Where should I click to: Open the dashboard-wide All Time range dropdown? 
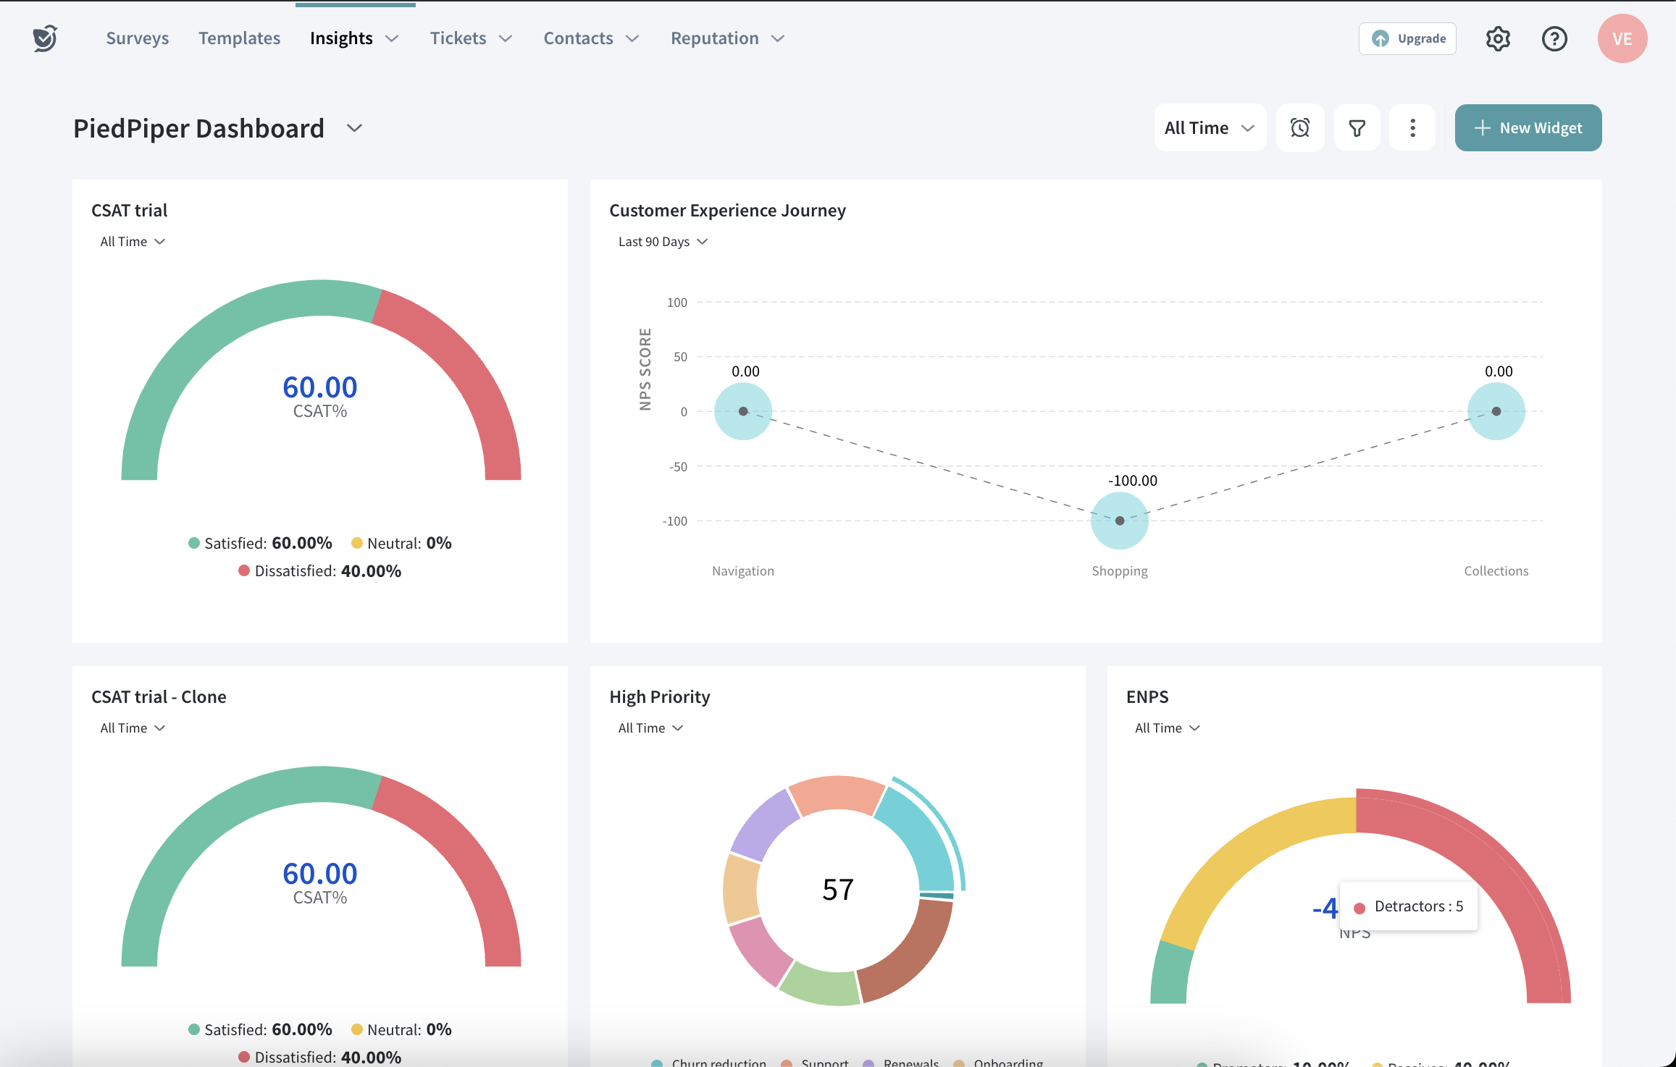point(1209,128)
